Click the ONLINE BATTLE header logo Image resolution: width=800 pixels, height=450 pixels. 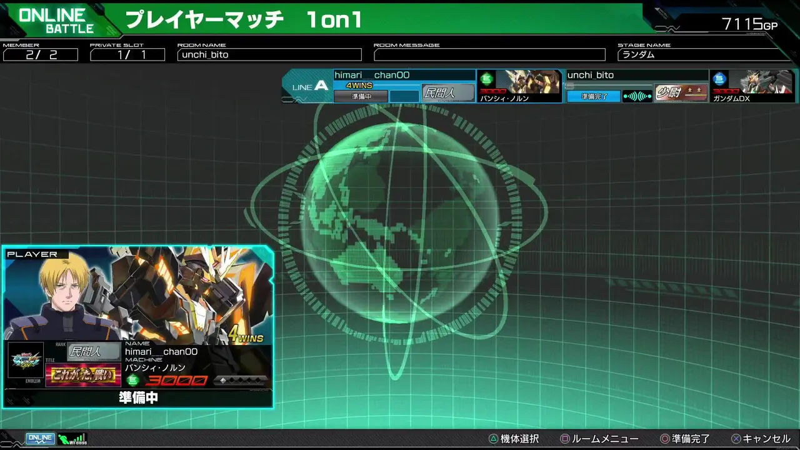pos(56,21)
